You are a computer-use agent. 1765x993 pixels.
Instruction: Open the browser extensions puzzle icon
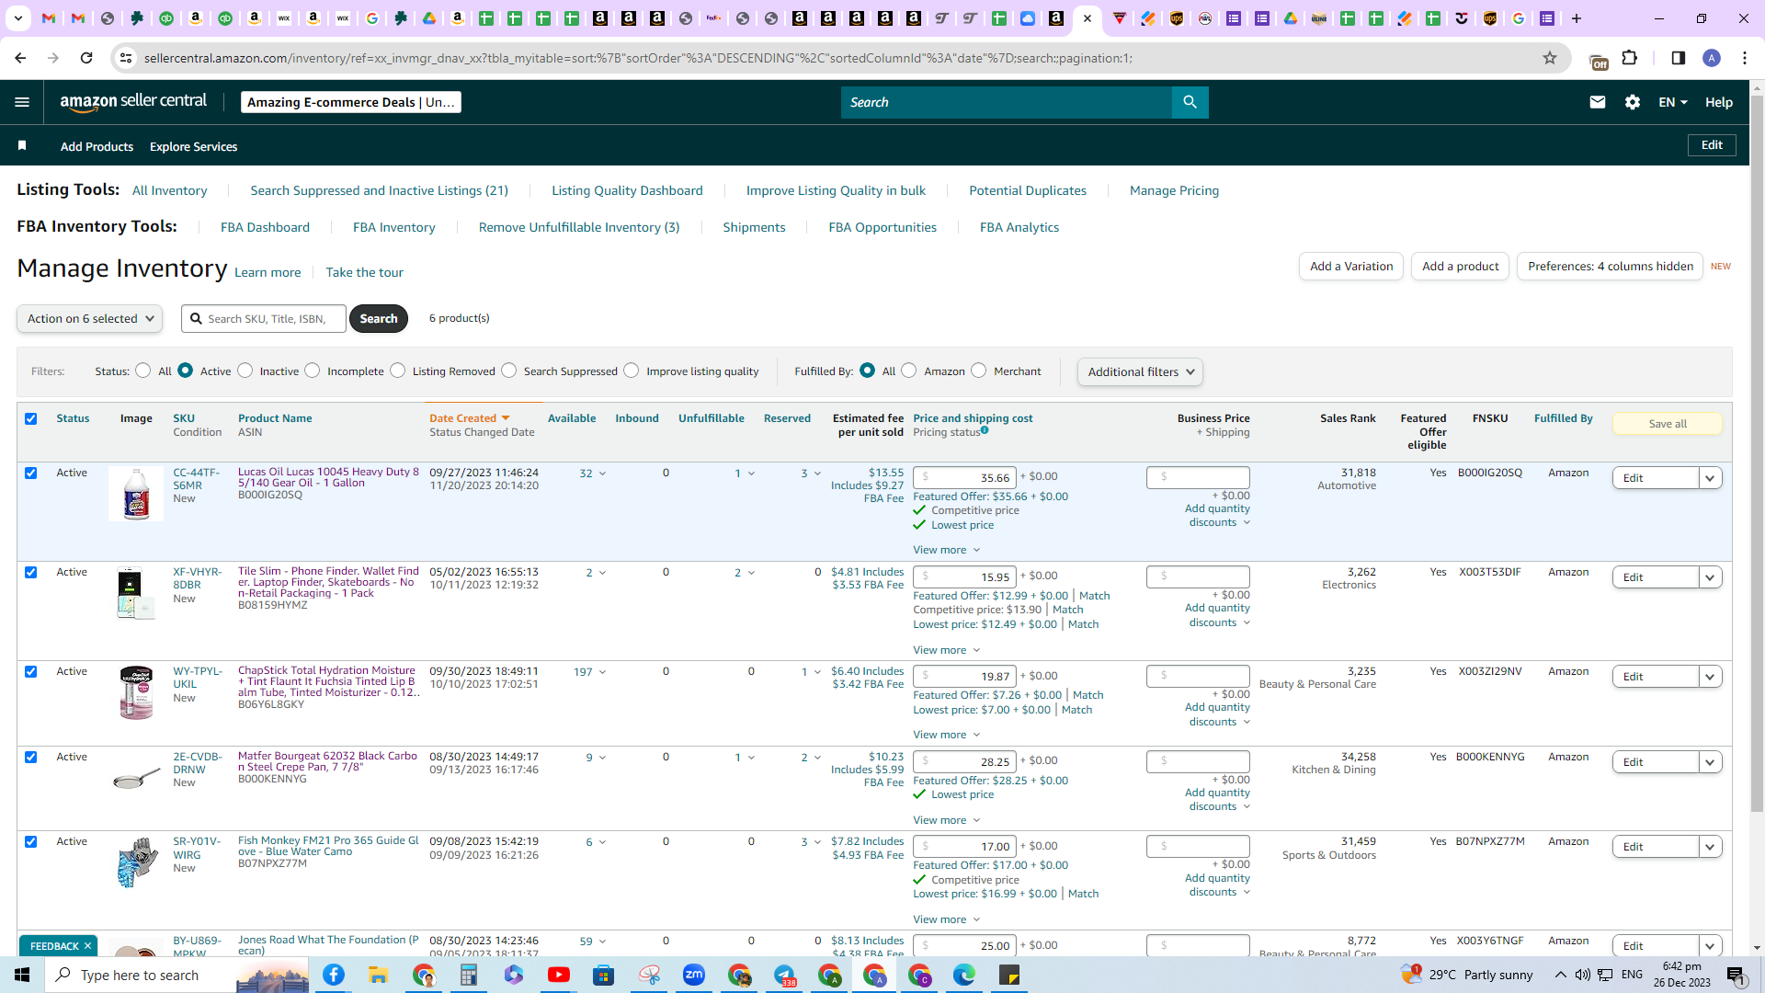point(1630,58)
